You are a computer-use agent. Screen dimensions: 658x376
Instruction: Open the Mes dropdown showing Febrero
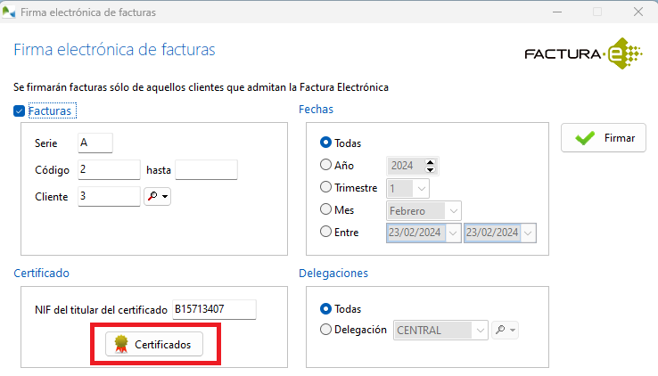coord(453,211)
